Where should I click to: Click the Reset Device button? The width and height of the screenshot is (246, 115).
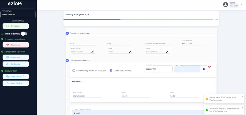pos(16,83)
